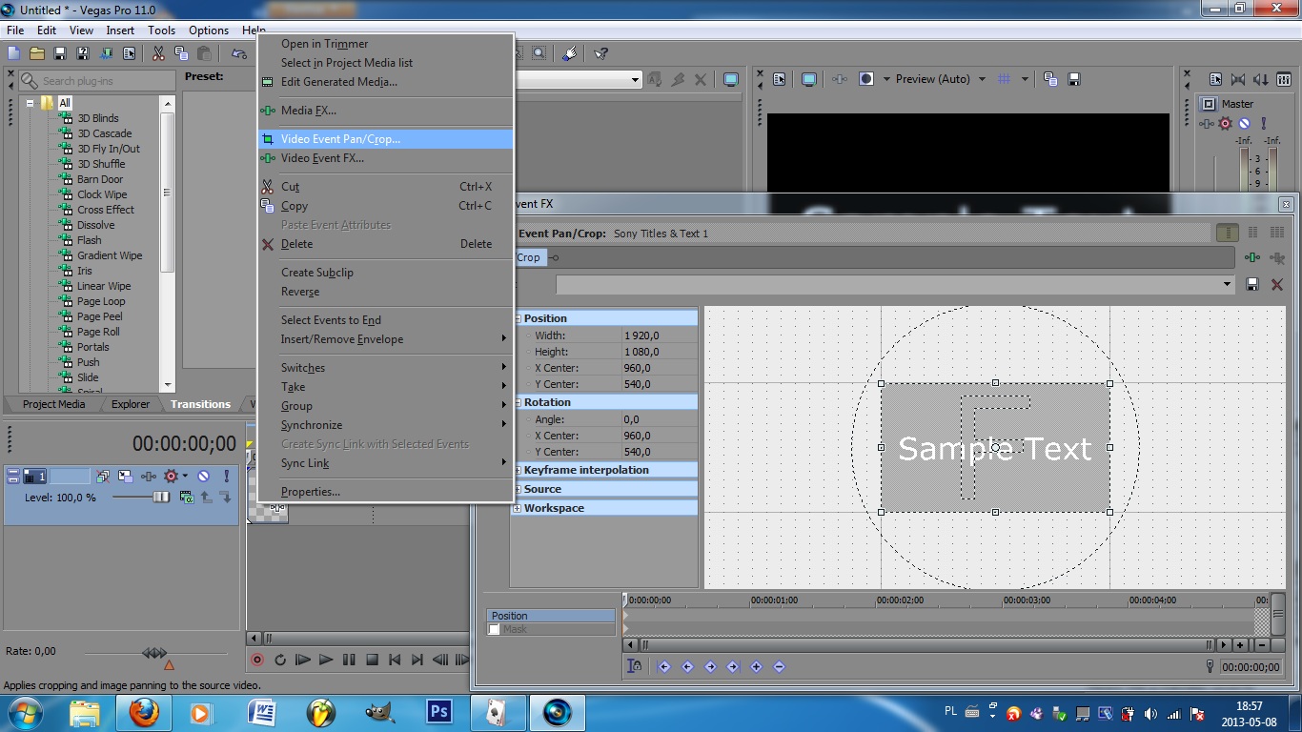Go to end of the project

click(x=417, y=660)
